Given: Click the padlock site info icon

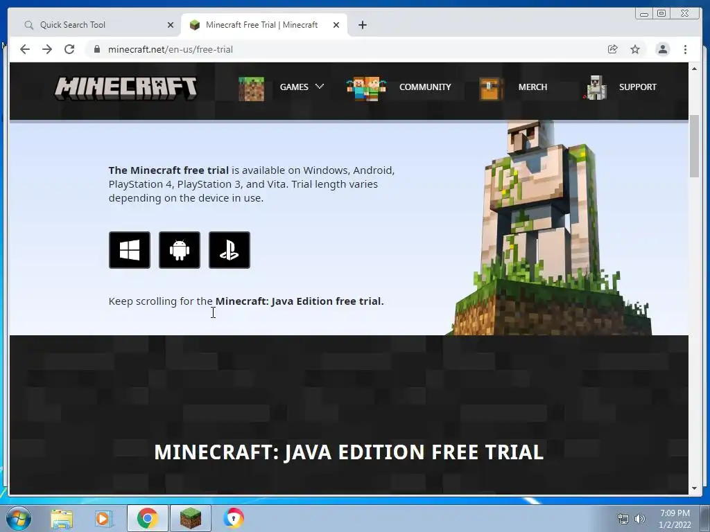Looking at the screenshot, I should (97, 49).
